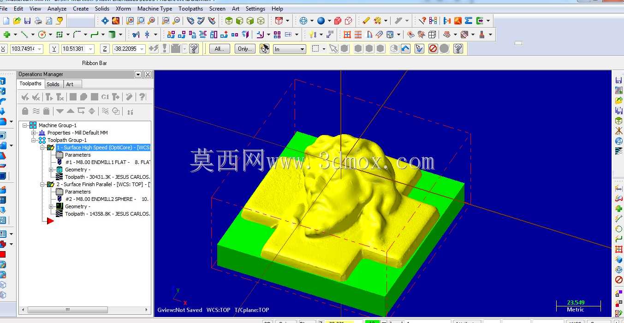
Task: Select the Sigma statistics icon
Action: pos(469,21)
